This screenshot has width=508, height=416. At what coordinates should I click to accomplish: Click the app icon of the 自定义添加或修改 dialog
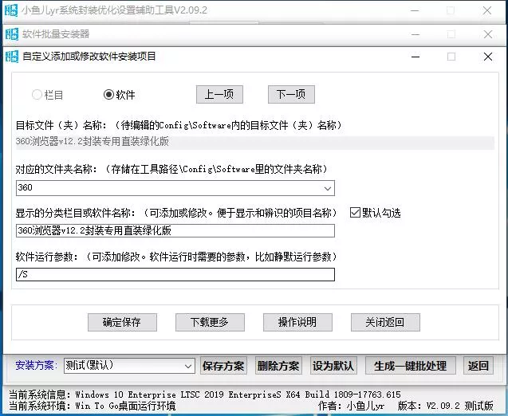point(12,57)
